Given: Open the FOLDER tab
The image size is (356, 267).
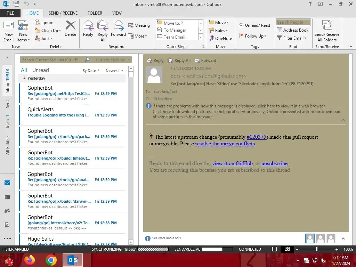Looking at the screenshot, I should point(95,13).
